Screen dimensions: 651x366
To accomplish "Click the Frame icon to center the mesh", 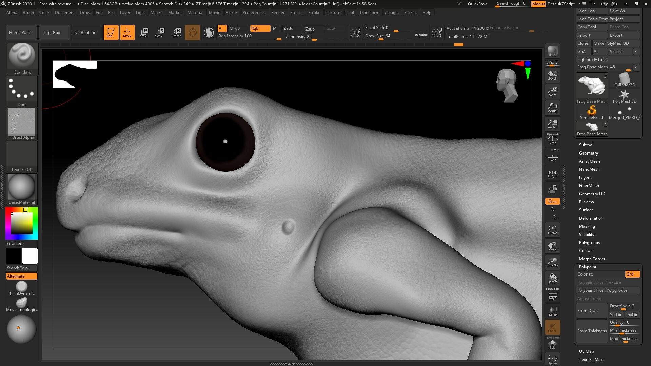I will click(x=552, y=229).
